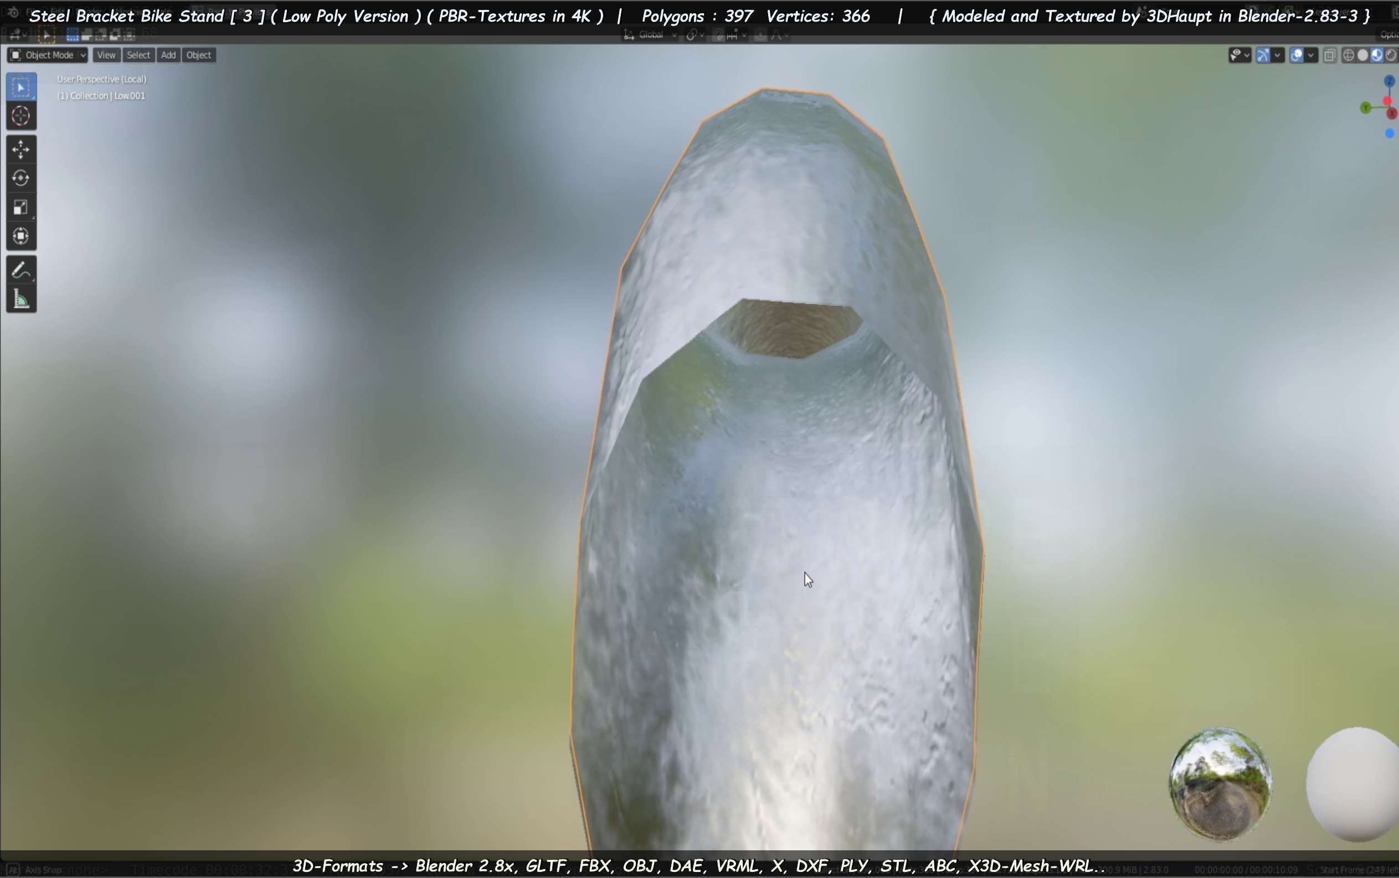
Task: Click the green Y axis gizmo ball
Action: [1365, 107]
